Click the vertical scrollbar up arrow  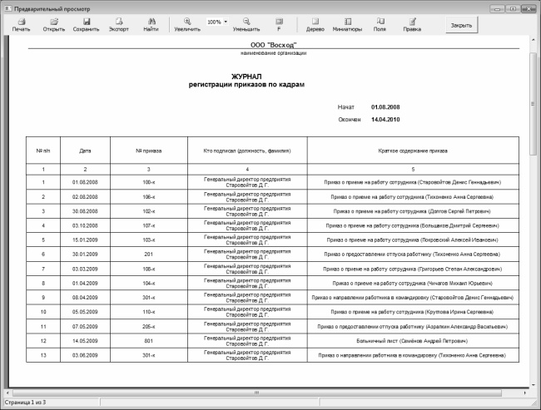[533, 40]
